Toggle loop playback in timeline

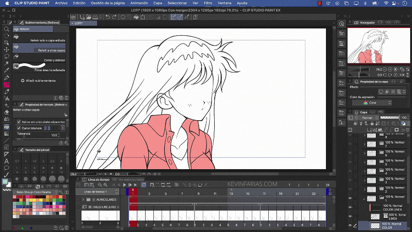tap(144, 185)
